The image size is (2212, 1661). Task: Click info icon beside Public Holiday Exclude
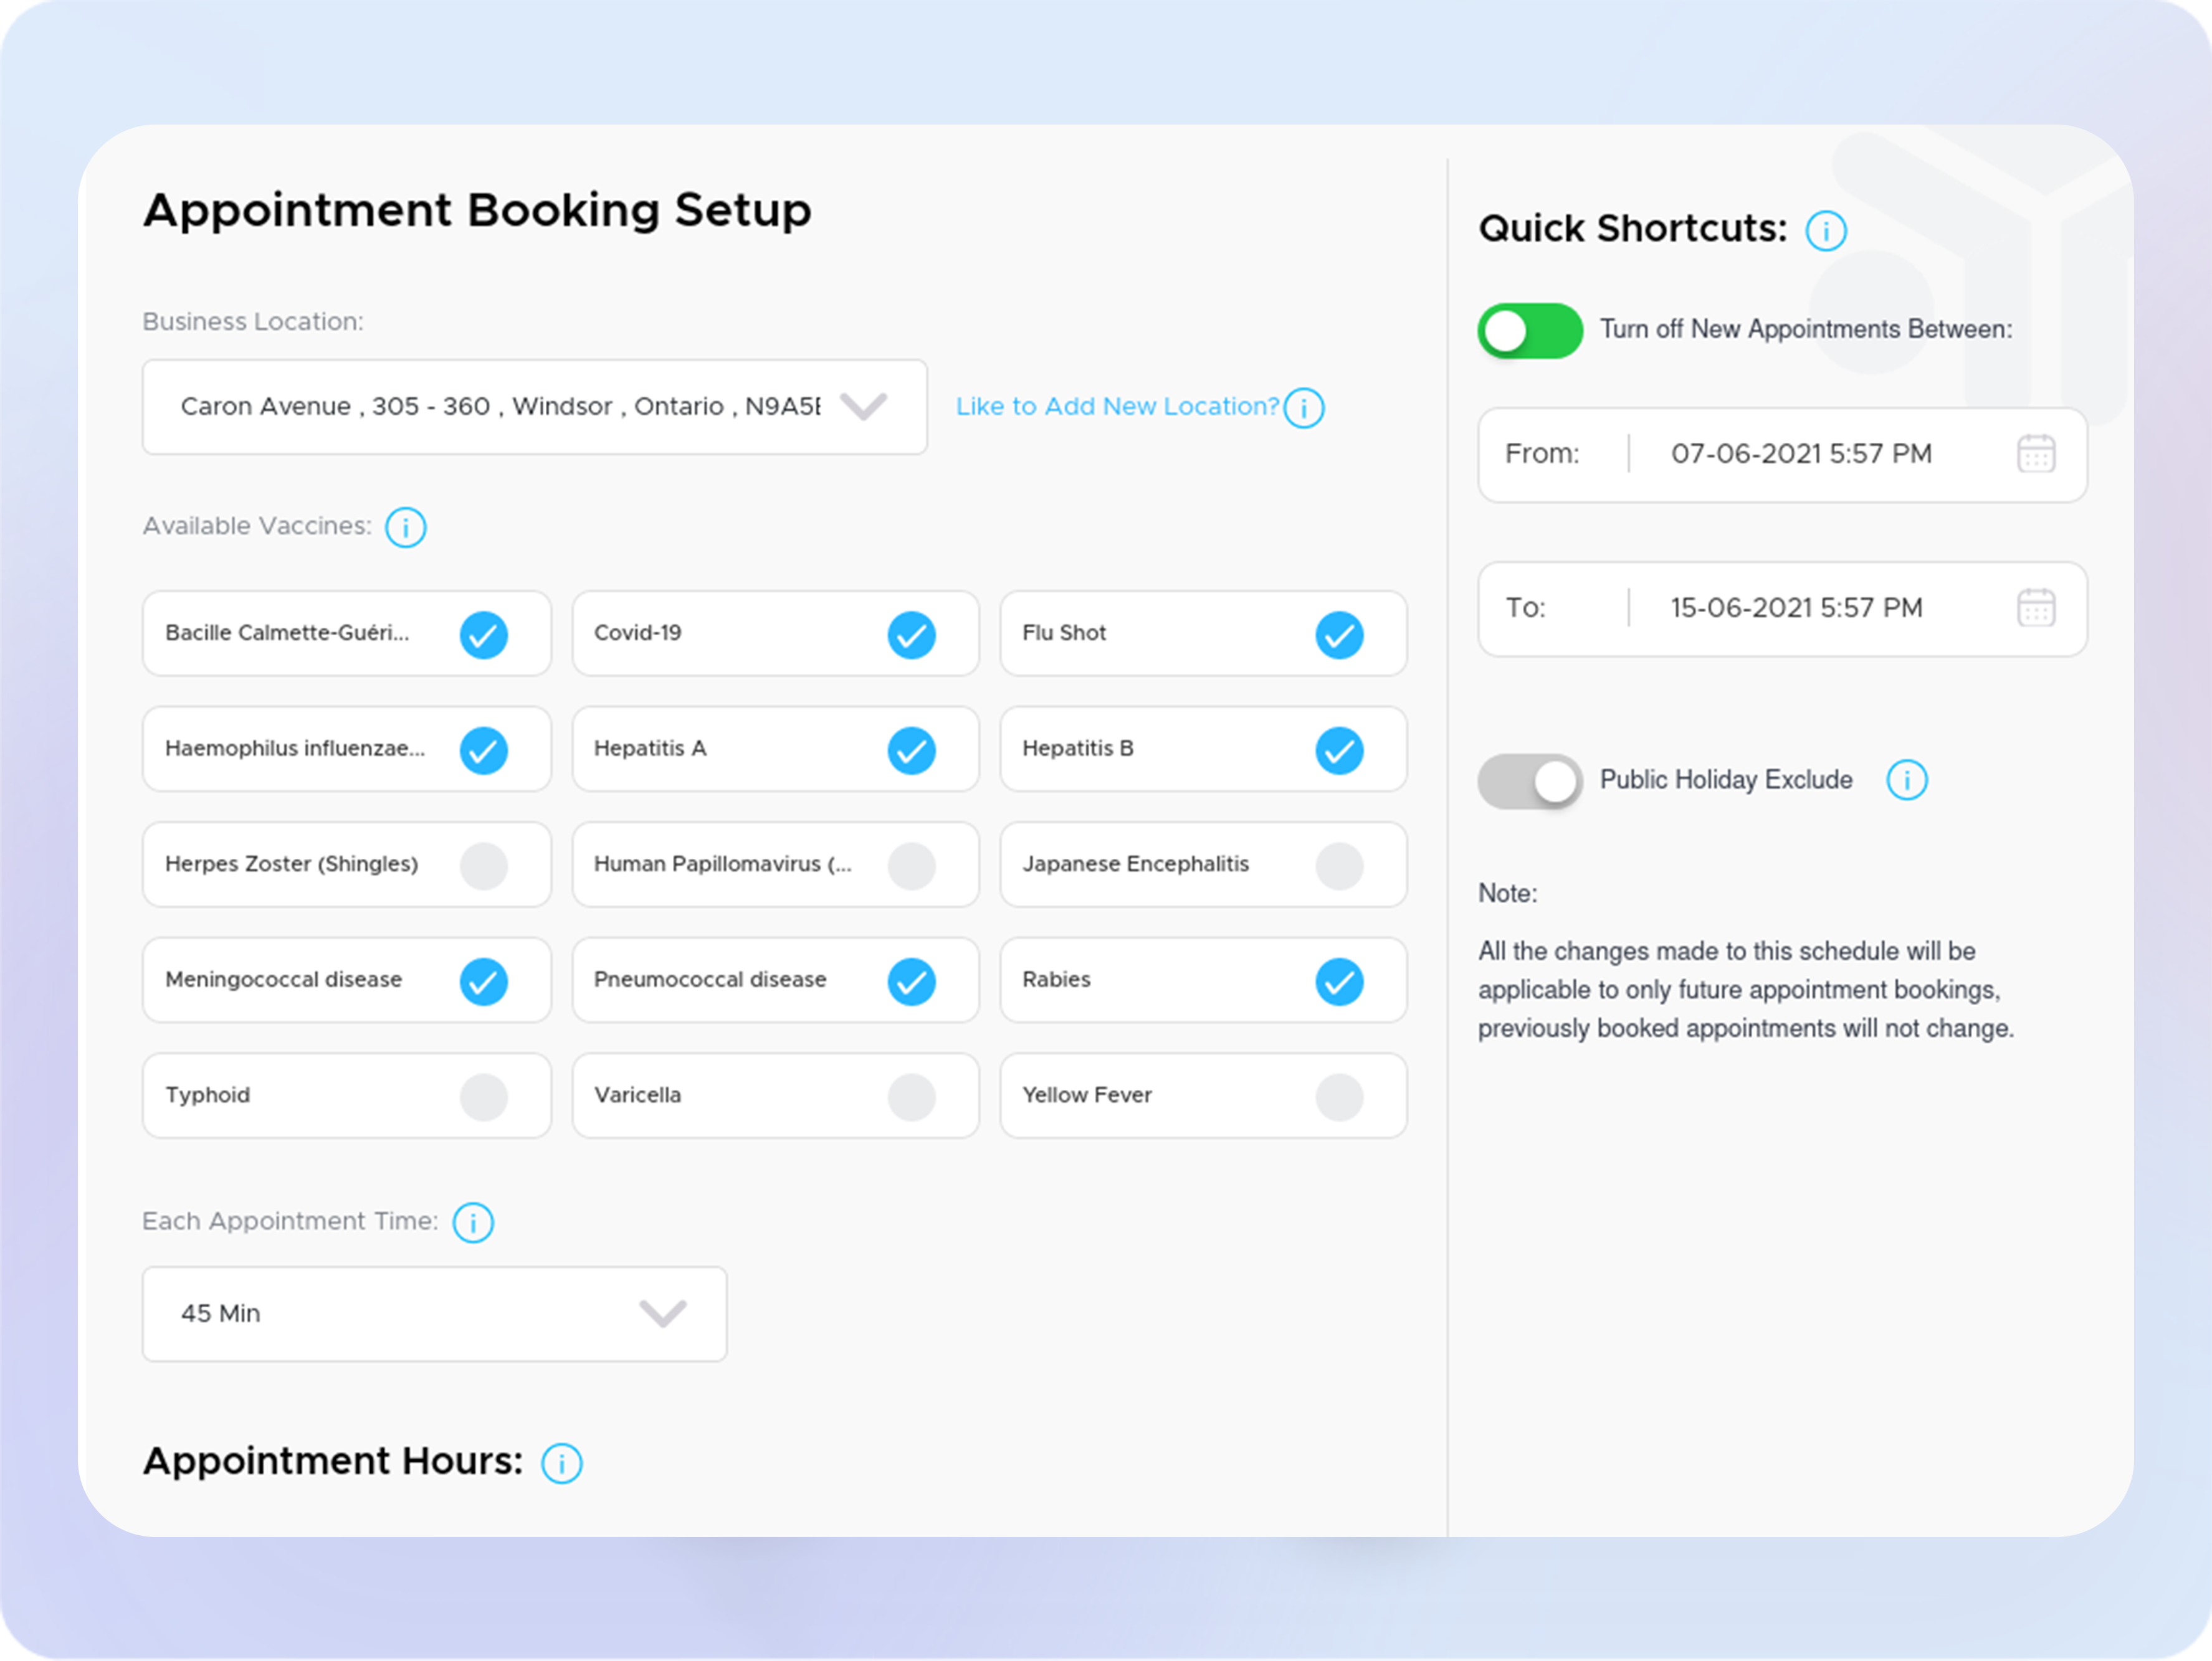tap(1906, 780)
